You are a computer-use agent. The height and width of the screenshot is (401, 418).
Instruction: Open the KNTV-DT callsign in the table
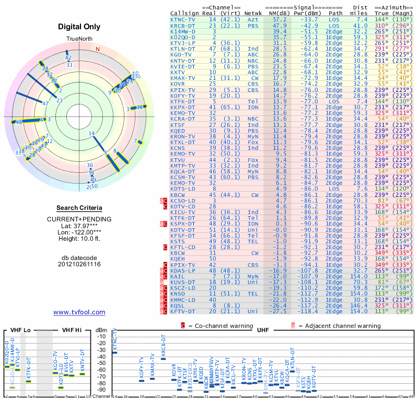point(183,61)
